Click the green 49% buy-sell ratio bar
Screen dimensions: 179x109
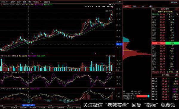(172, 43)
